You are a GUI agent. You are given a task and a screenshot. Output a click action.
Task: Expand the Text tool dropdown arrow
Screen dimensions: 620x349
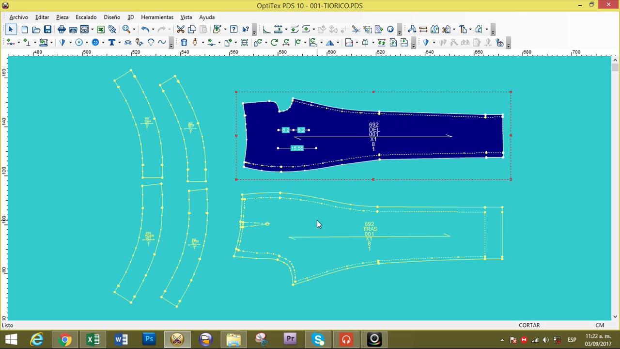[x=119, y=43]
